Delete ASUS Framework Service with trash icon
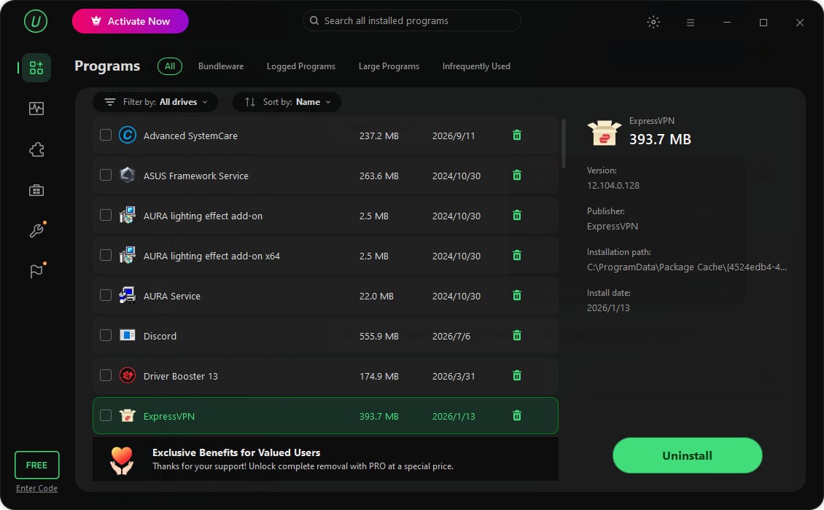The image size is (824, 510). point(517,176)
